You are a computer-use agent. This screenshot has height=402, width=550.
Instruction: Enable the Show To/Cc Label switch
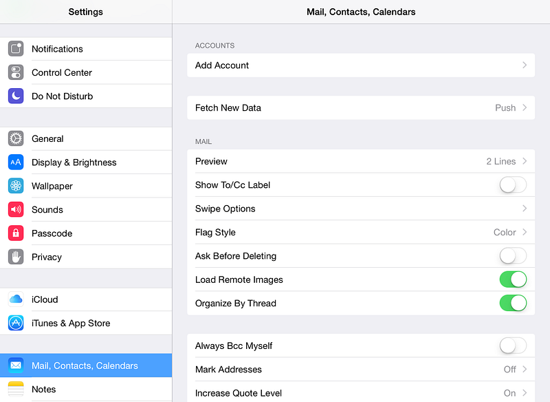513,184
